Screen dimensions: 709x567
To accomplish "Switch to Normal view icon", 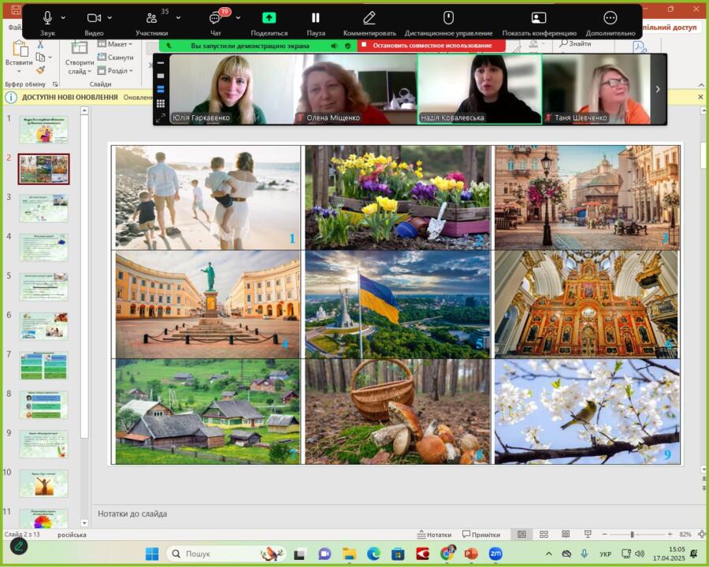I will pyautogui.click(x=522, y=535).
